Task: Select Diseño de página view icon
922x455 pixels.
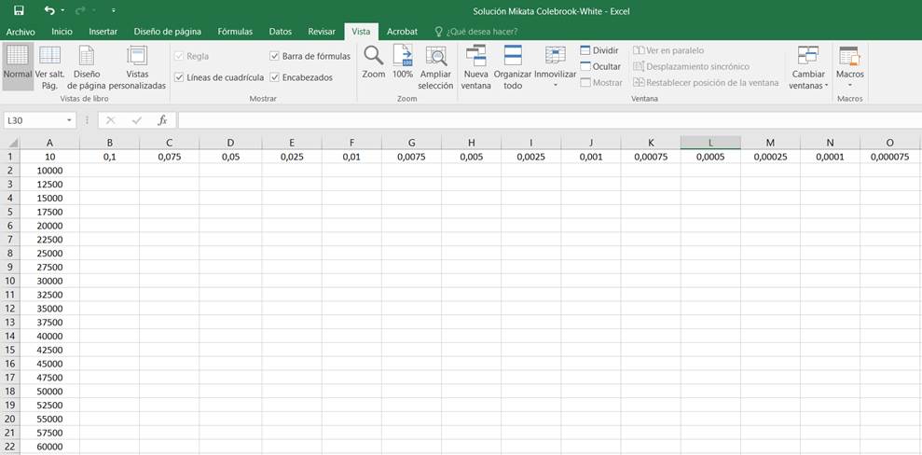Action: pyautogui.click(x=87, y=57)
